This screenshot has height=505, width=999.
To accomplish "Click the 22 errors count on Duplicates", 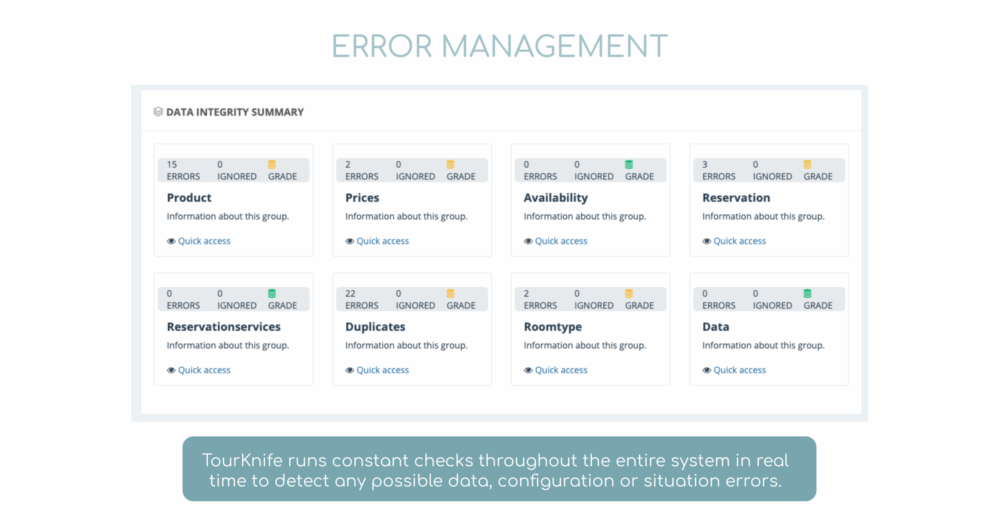I will click(x=350, y=293).
